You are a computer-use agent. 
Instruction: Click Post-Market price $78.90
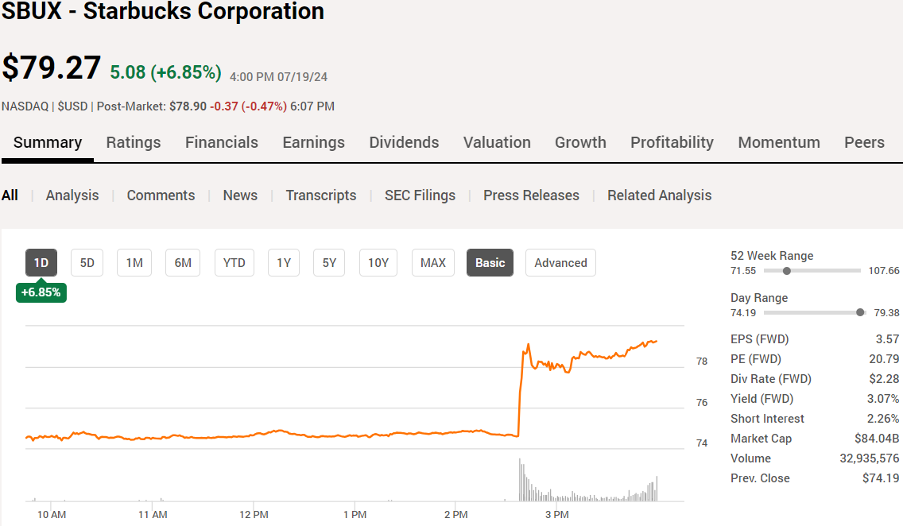point(188,106)
